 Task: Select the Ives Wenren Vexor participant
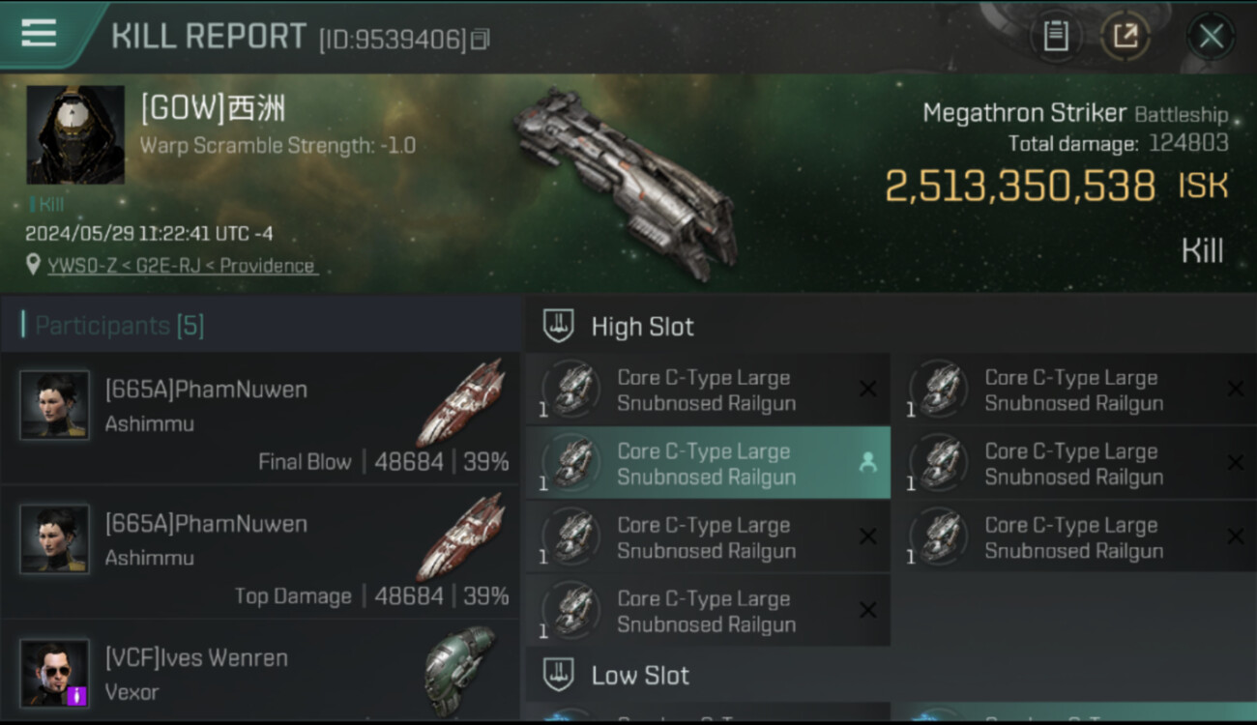[x=261, y=674]
